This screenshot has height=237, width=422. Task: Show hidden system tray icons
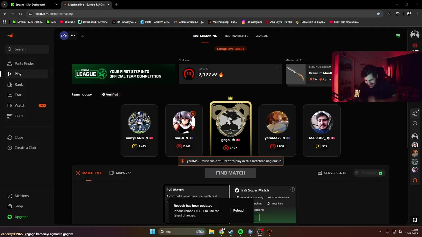tap(380, 232)
